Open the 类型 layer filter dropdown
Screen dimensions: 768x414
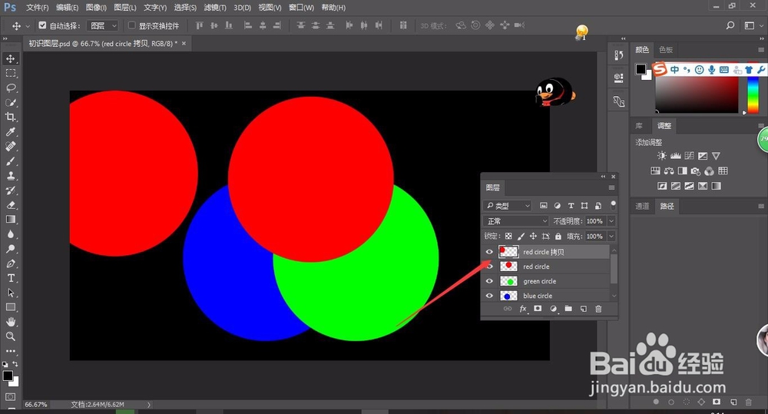click(508, 206)
